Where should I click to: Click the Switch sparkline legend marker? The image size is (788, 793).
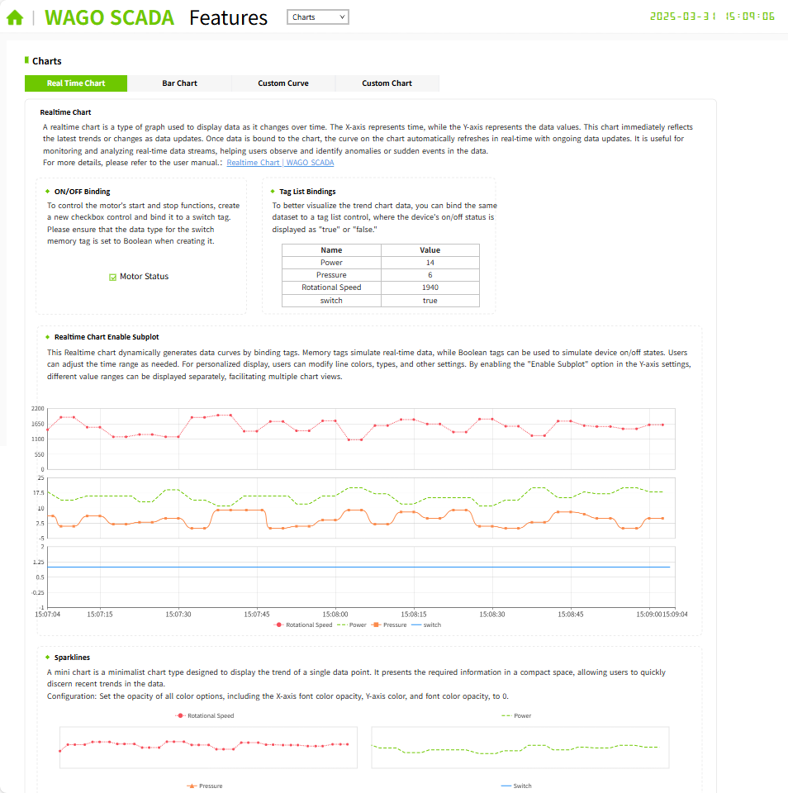pyautogui.click(x=506, y=786)
